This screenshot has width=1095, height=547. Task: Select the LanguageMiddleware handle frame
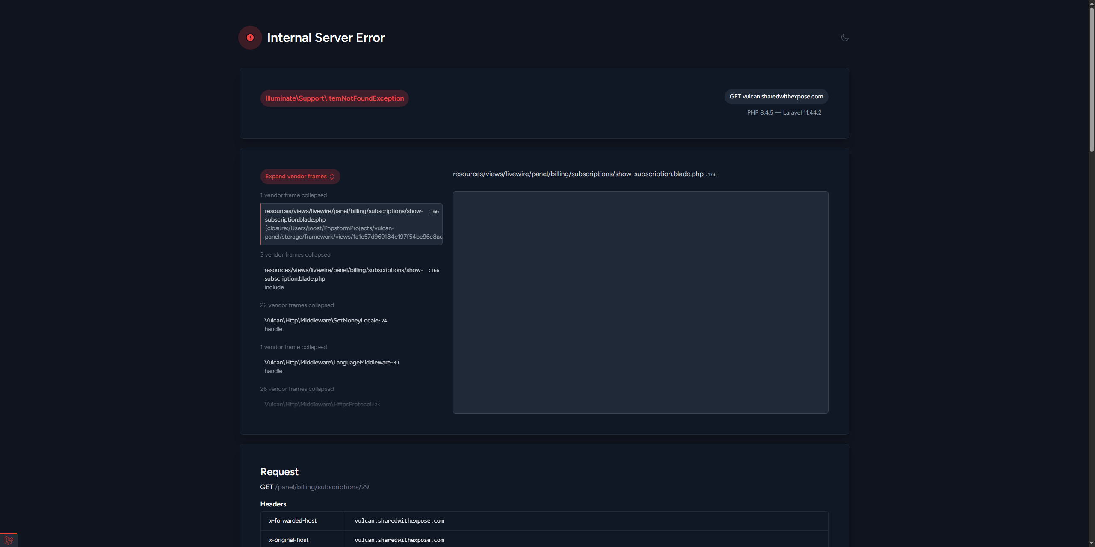[331, 366]
